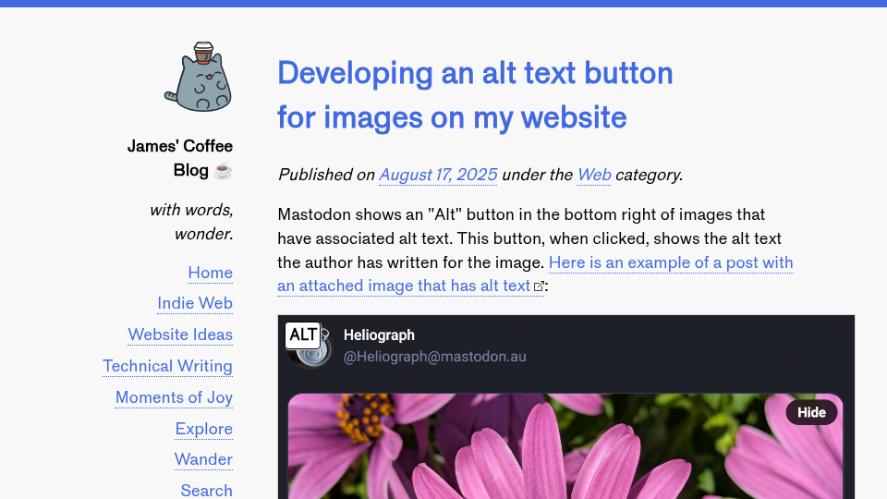Click the James' Coffee Blog site title
887x499 pixels.
pos(180,158)
